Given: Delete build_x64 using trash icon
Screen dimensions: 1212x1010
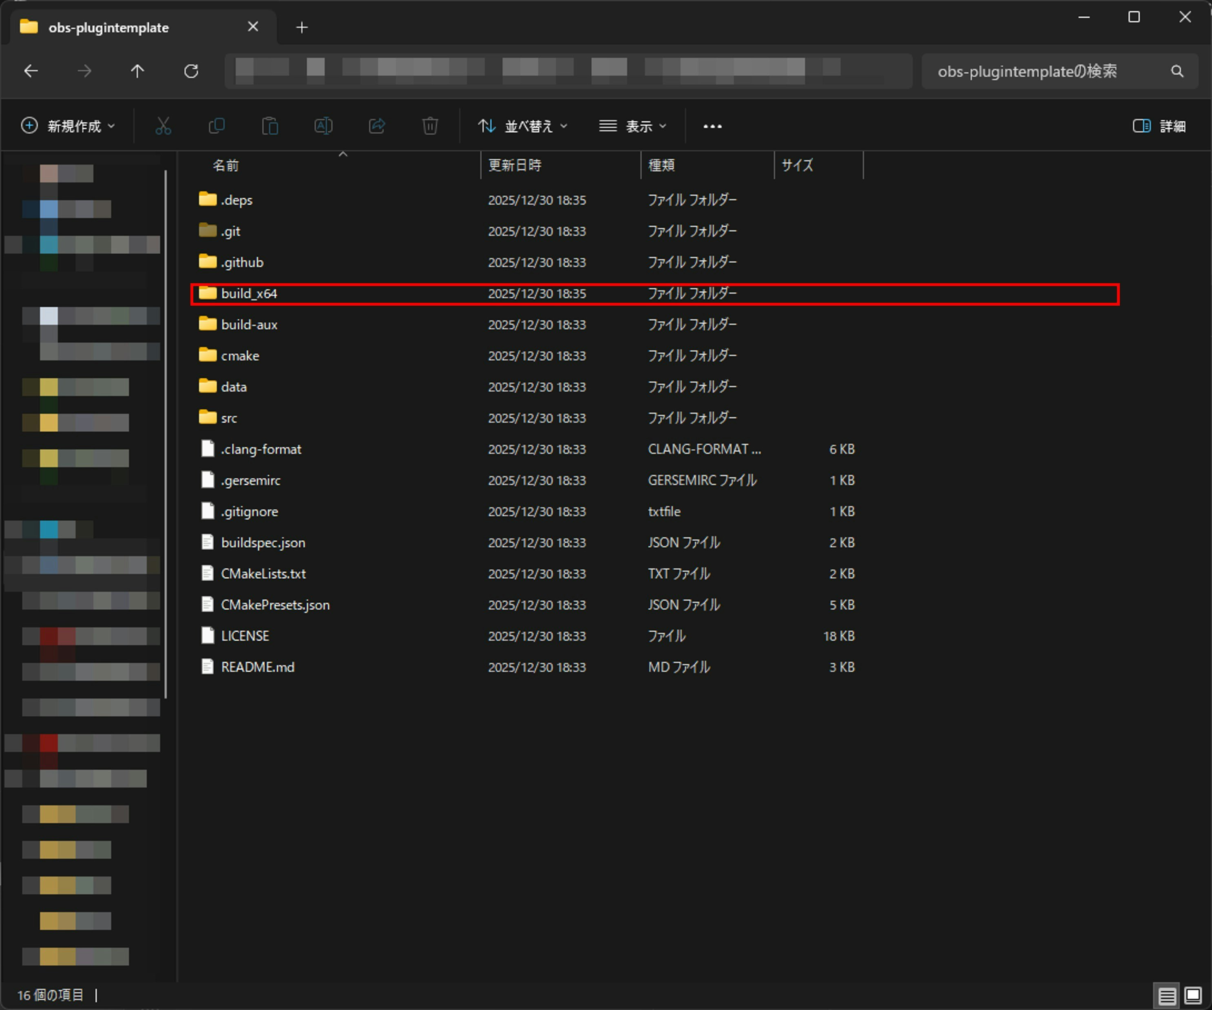Looking at the screenshot, I should pyautogui.click(x=429, y=126).
